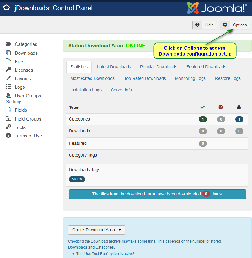Open Tools in the sidebar

20,127
